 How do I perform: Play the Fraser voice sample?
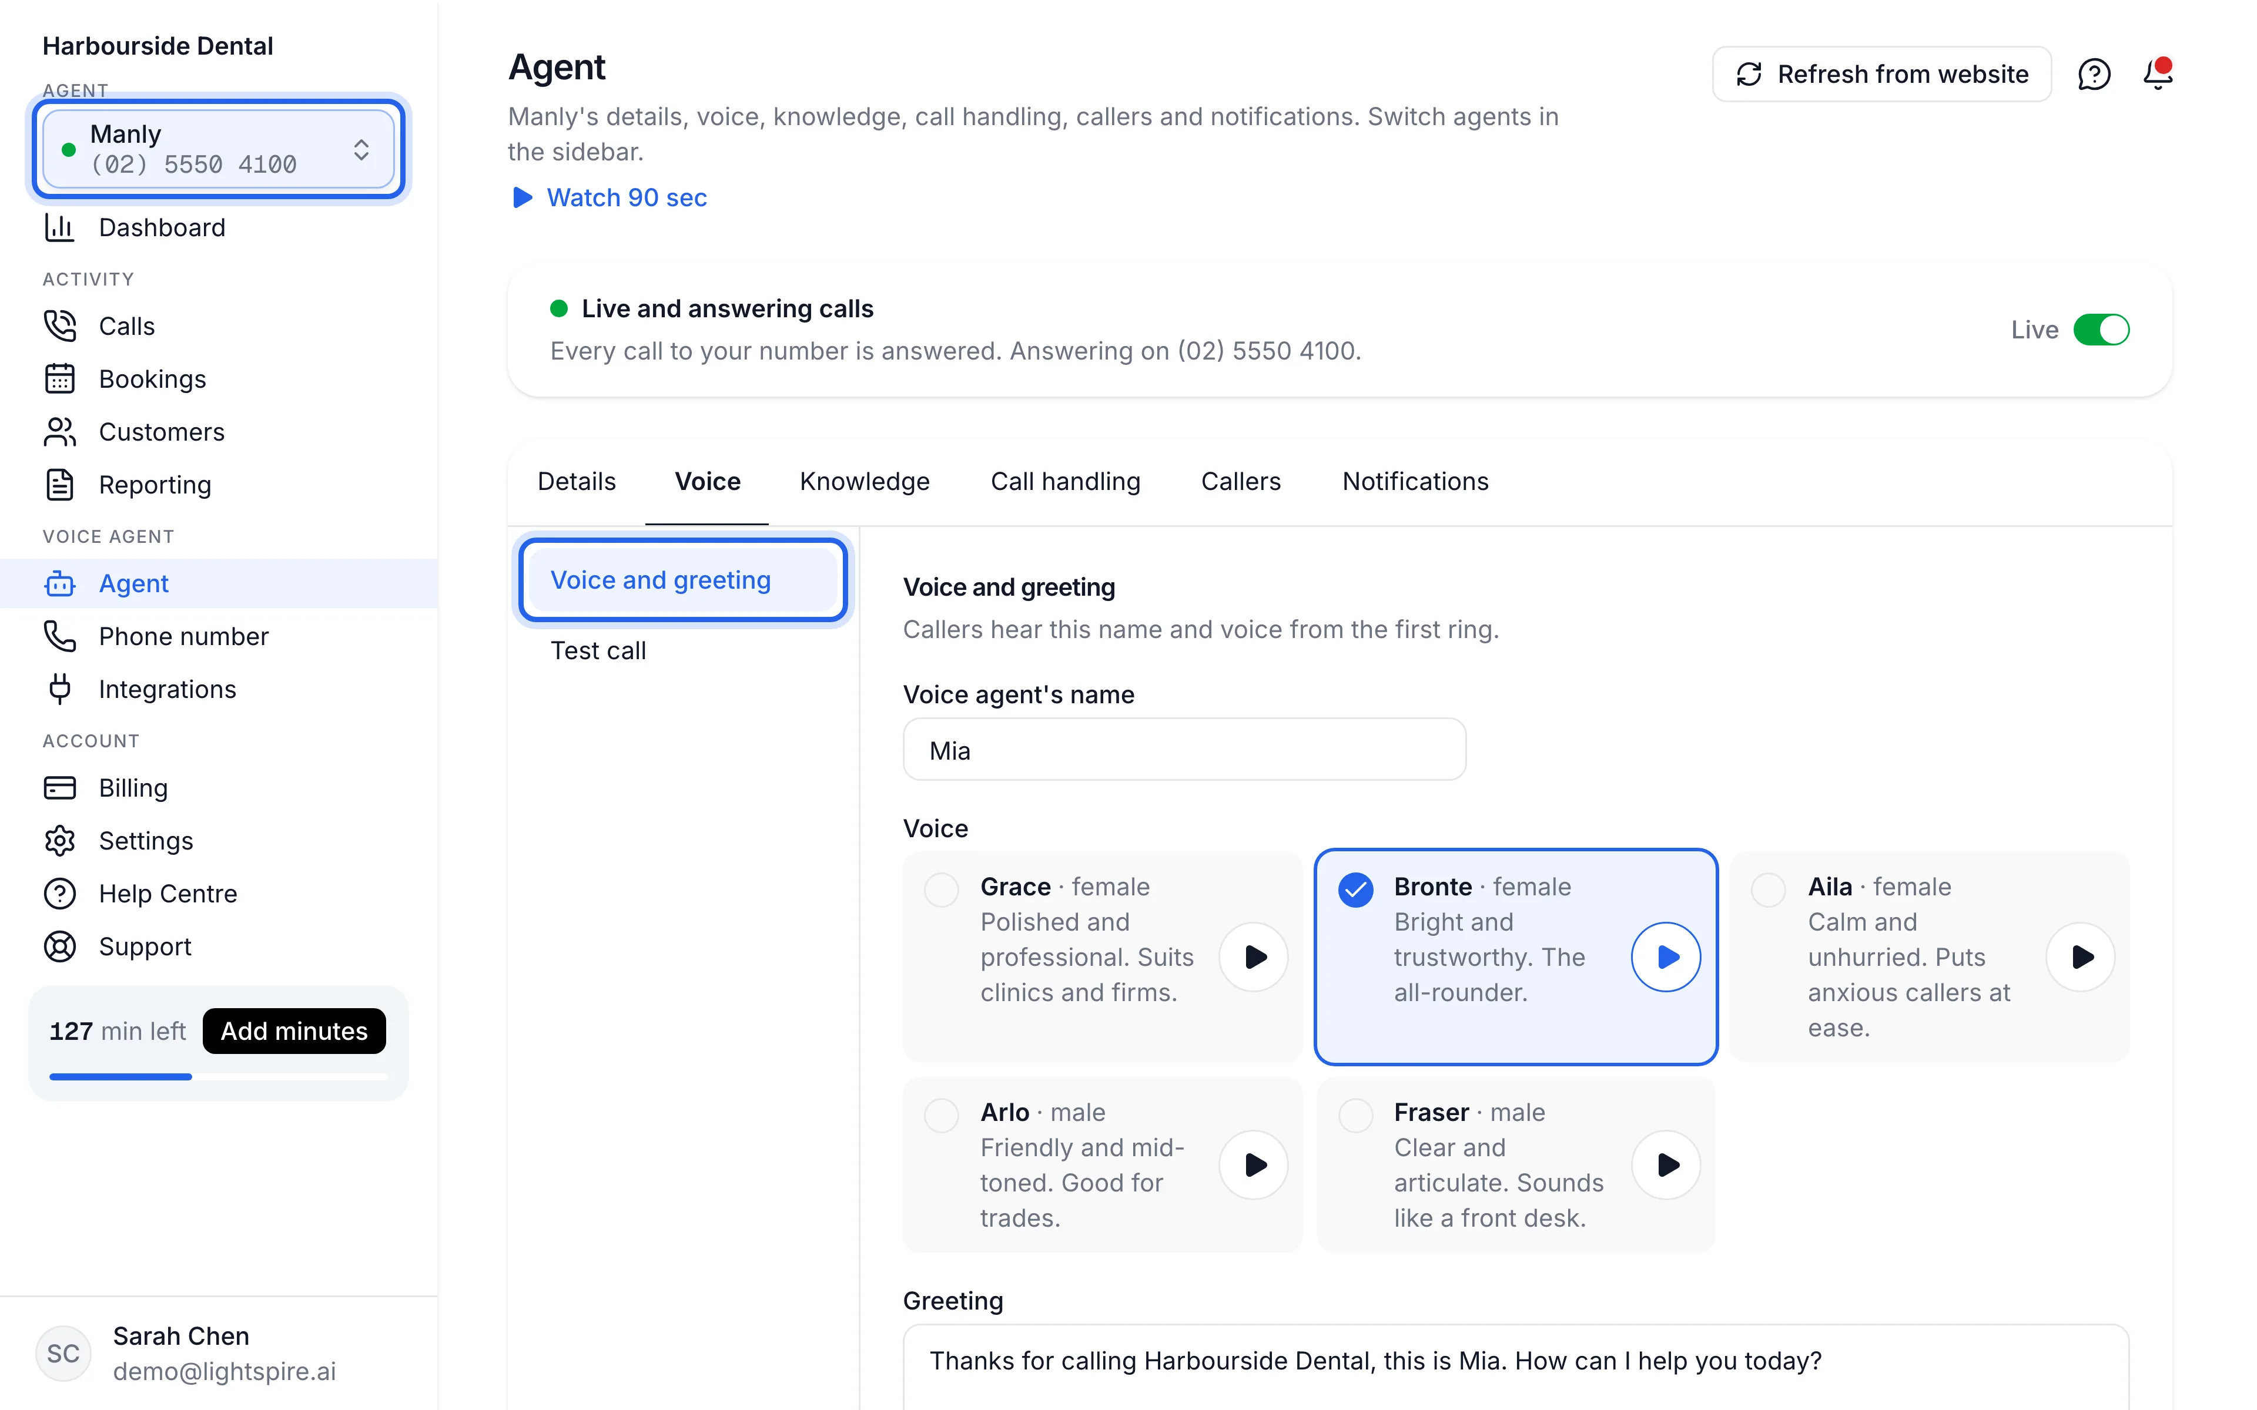(x=1667, y=1165)
